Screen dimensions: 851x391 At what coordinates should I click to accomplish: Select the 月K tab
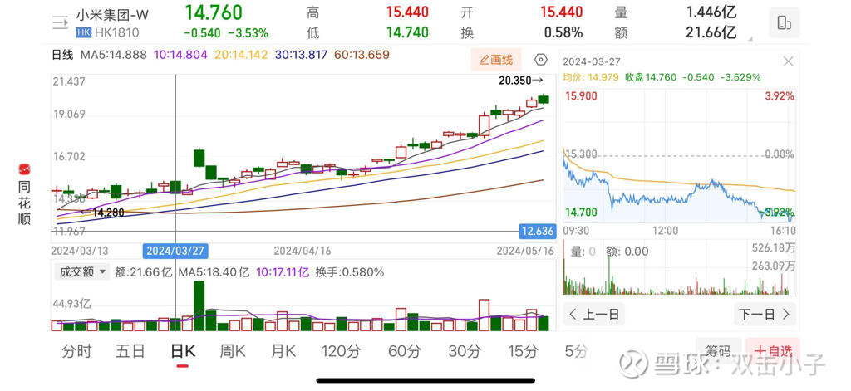(283, 351)
